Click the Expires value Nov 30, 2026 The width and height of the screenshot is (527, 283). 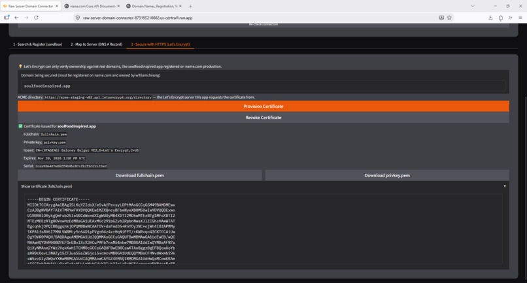pos(61,158)
